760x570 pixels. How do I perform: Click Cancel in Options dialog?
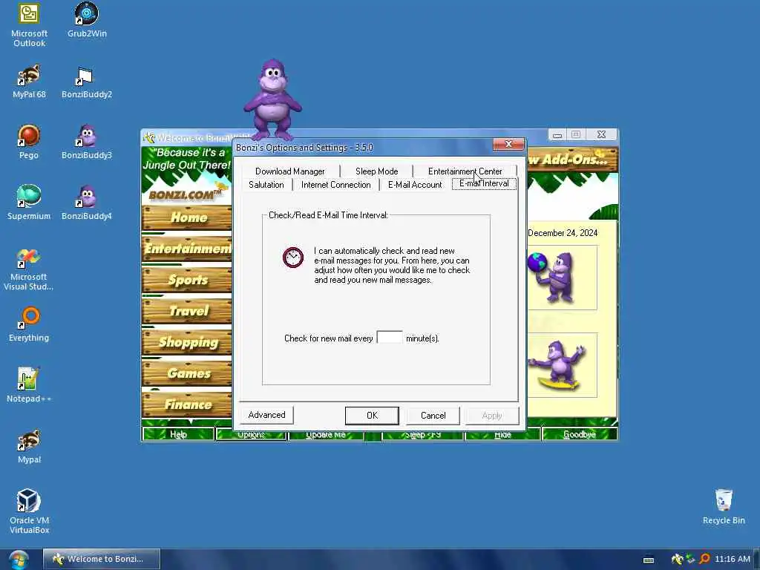(x=433, y=416)
